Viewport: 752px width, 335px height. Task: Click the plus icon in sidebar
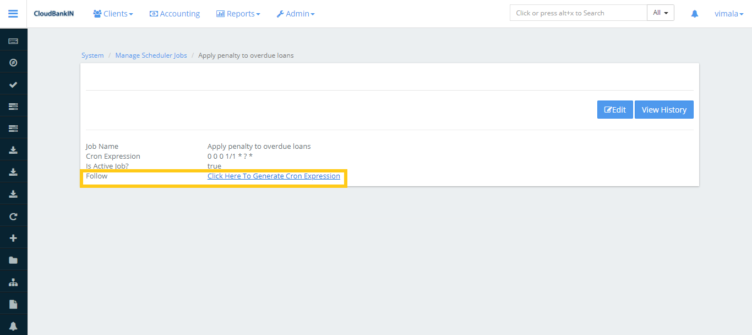point(13,238)
